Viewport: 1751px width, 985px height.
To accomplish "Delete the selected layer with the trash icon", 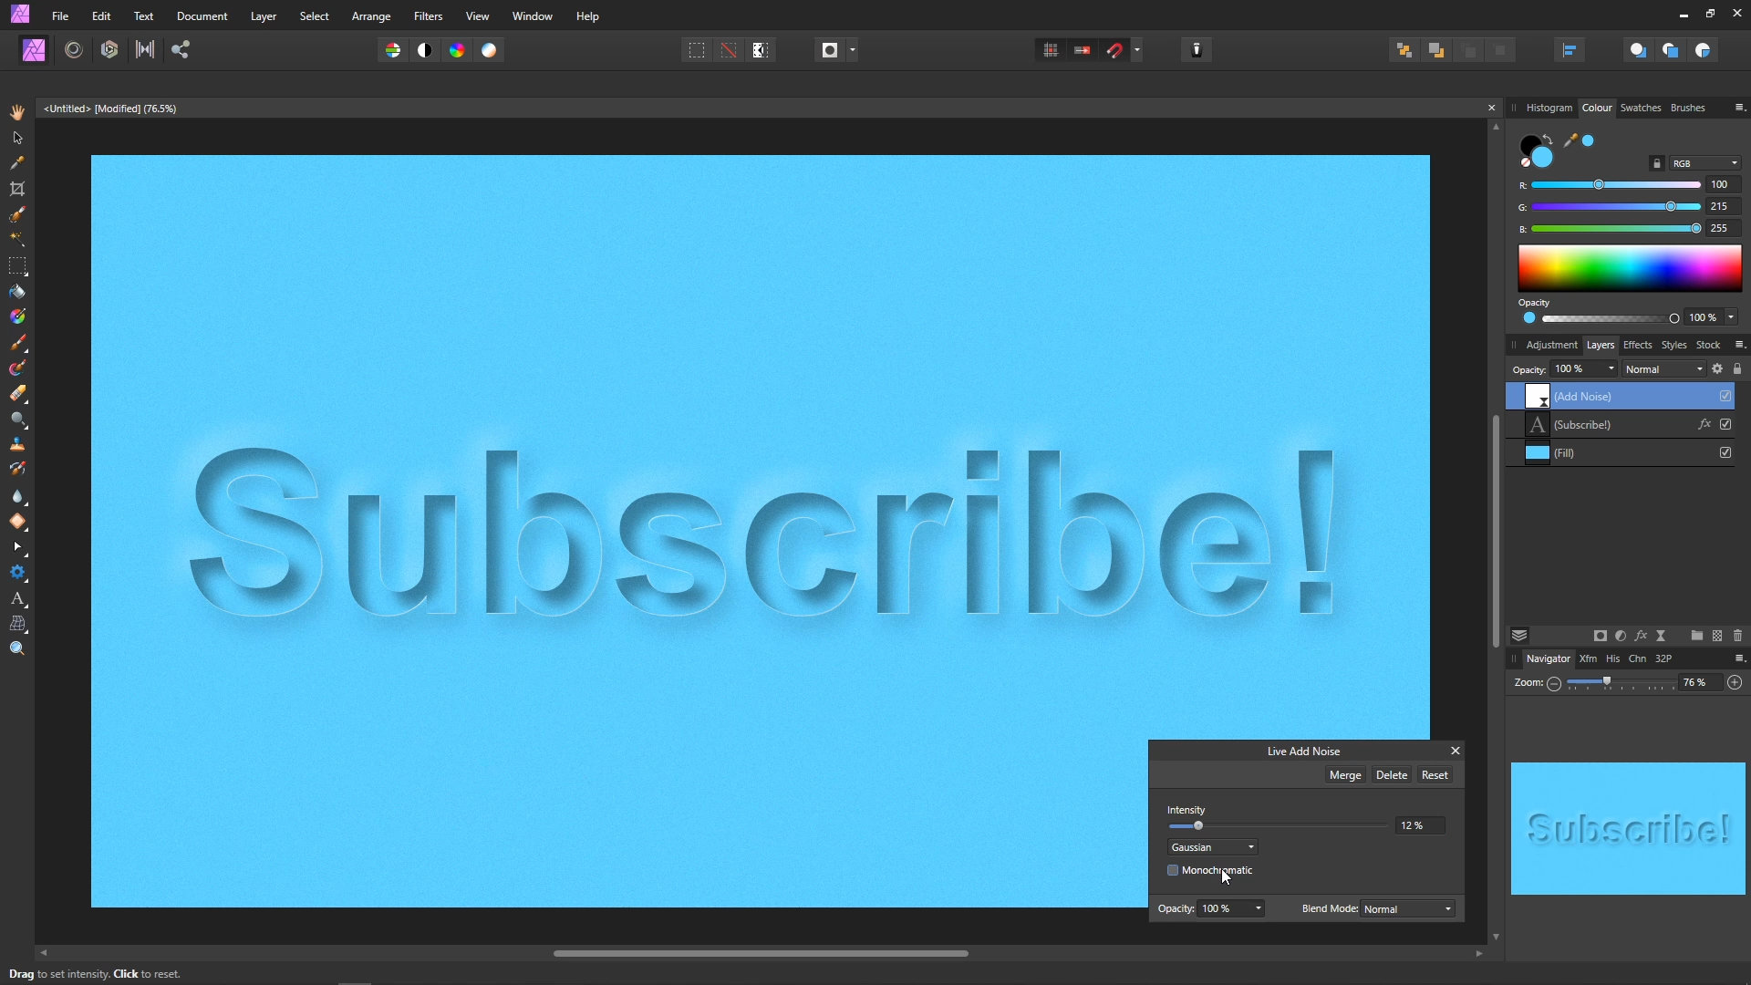I will click(x=1737, y=636).
